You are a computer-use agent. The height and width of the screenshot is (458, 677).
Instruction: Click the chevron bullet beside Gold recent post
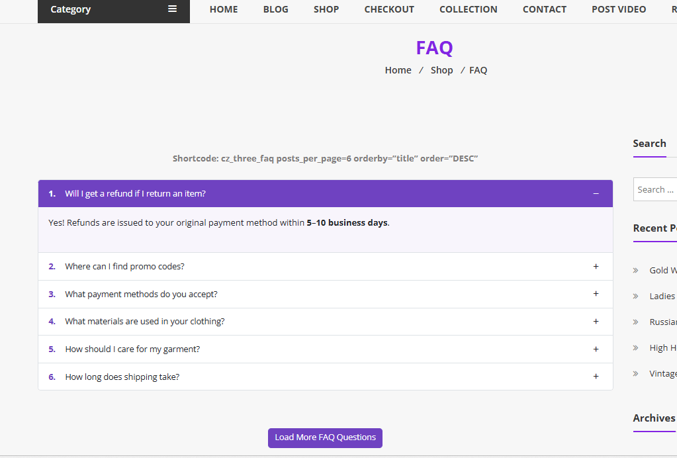(636, 270)
